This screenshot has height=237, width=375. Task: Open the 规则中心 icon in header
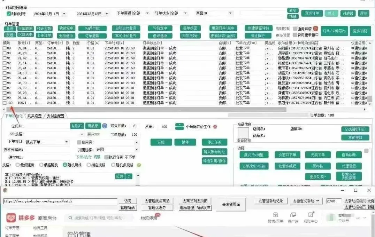point(310,215)
